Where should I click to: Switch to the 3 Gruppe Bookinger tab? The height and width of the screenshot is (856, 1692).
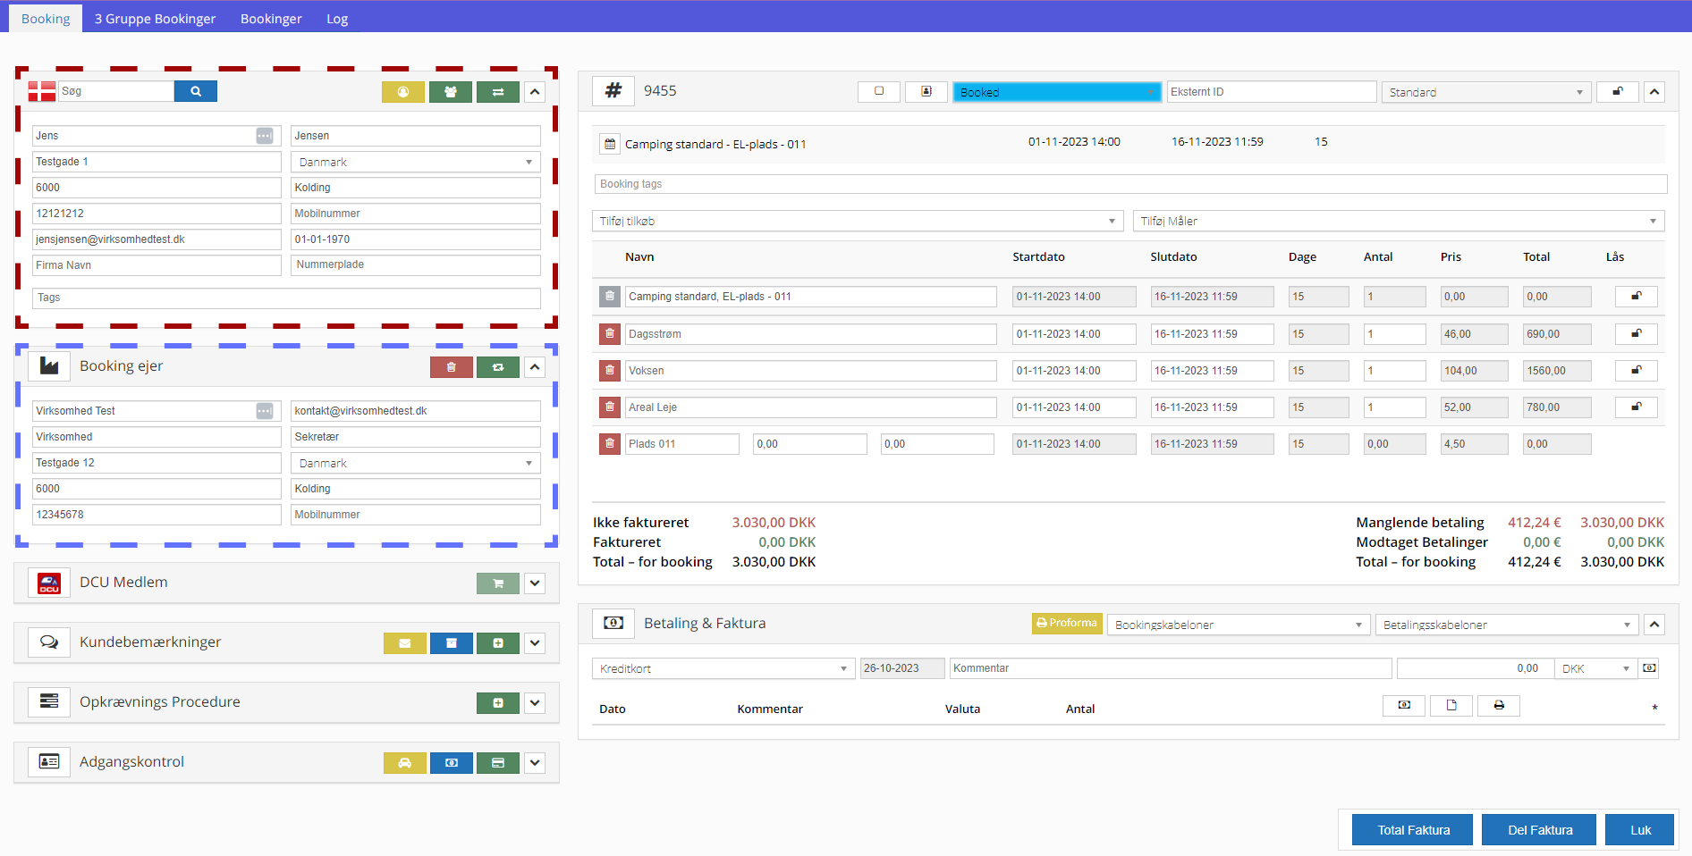[156, 19]
